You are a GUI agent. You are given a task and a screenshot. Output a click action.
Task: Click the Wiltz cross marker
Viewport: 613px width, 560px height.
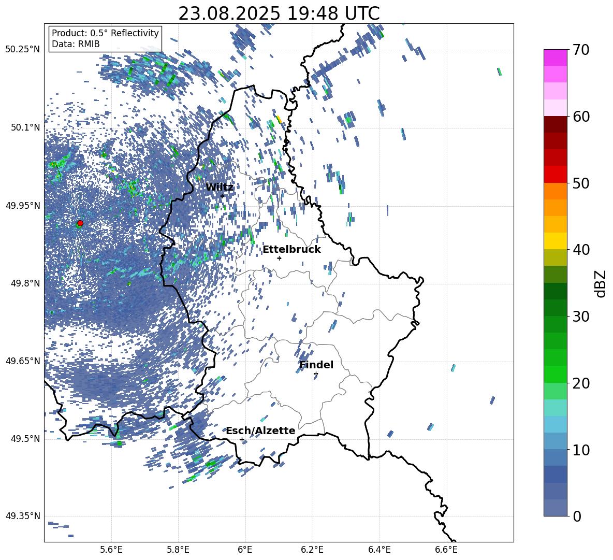(223, 196)
